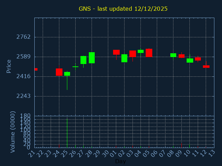Click the Volume (0000) axis title
This screenshot has height=166, width=222.
pyautogui.click(x=13, y=132)
